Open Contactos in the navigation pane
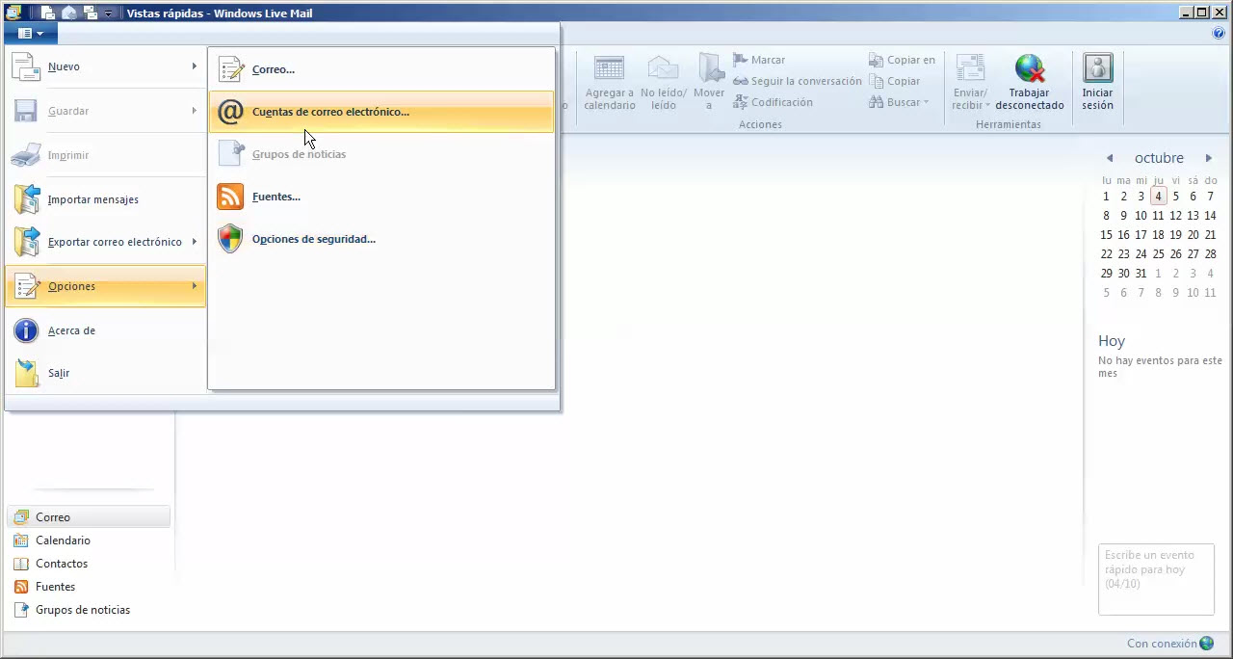 click(89, 564)
